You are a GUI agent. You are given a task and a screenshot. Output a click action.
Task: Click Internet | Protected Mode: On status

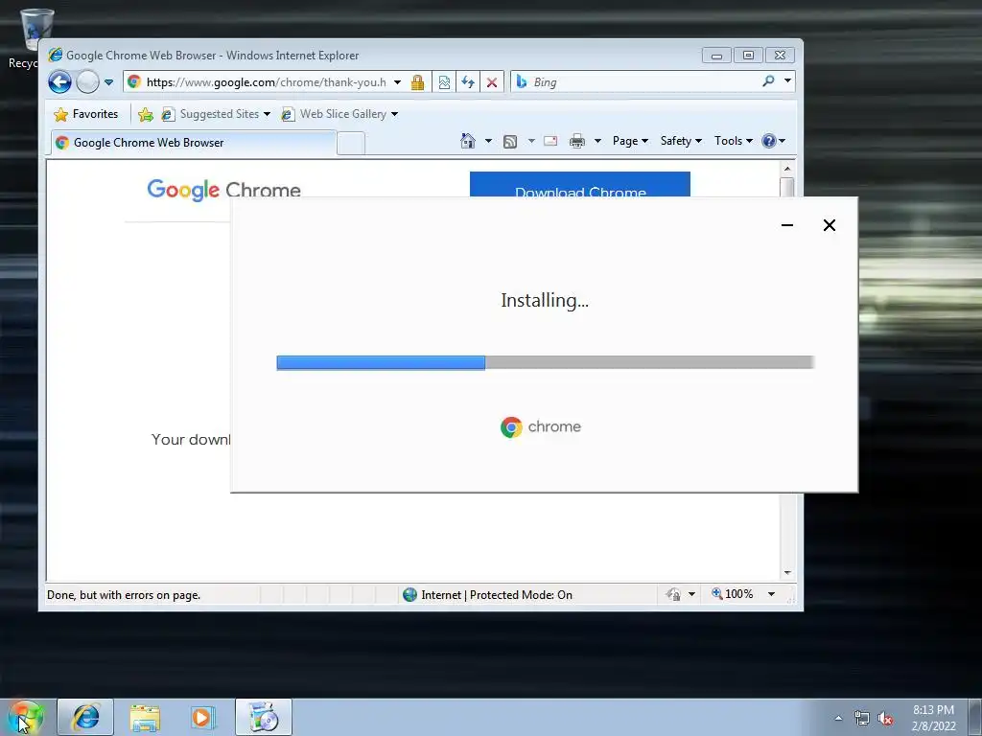pos(488,594)
